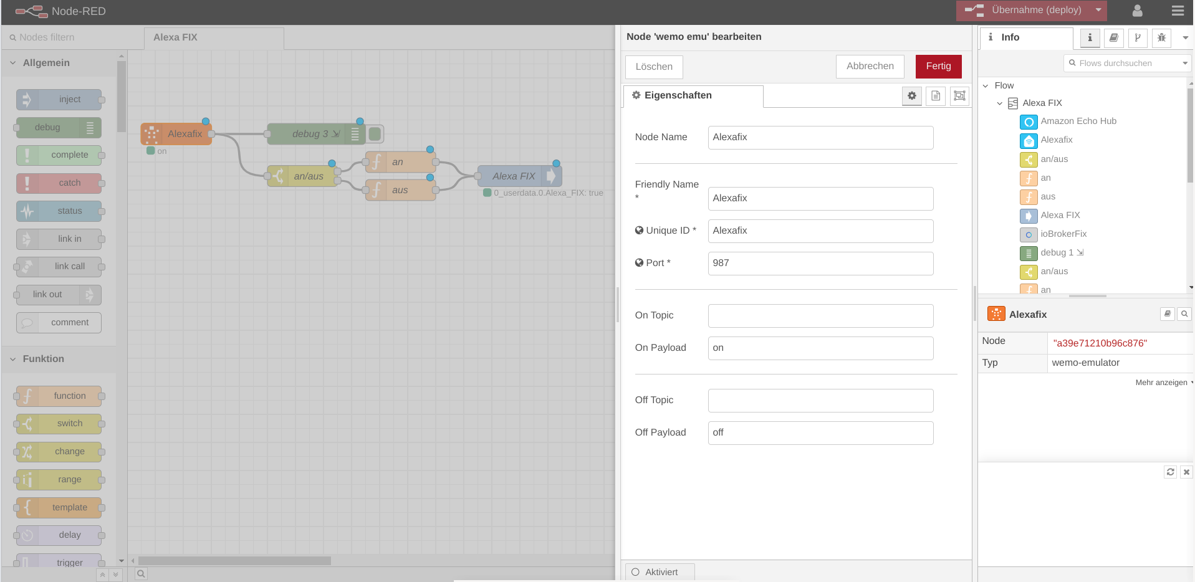This screenshot has width=1195, height=582.
Task: Show the information sidebar icon
Action: point(1090,38)
